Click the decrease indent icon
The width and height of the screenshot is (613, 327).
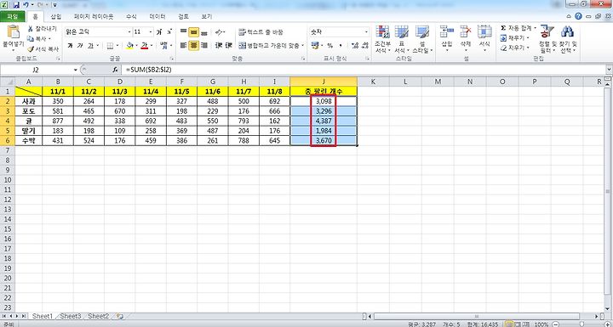point(219,46)
